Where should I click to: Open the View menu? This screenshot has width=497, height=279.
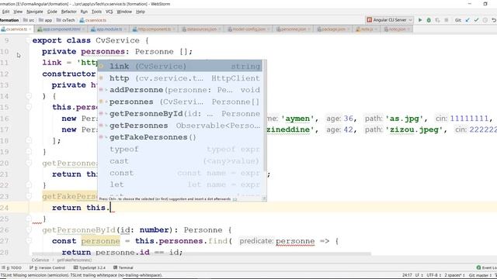pyautogui.click(x=18, y=12)
